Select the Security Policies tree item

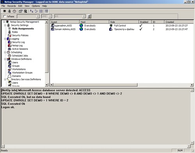20,35
